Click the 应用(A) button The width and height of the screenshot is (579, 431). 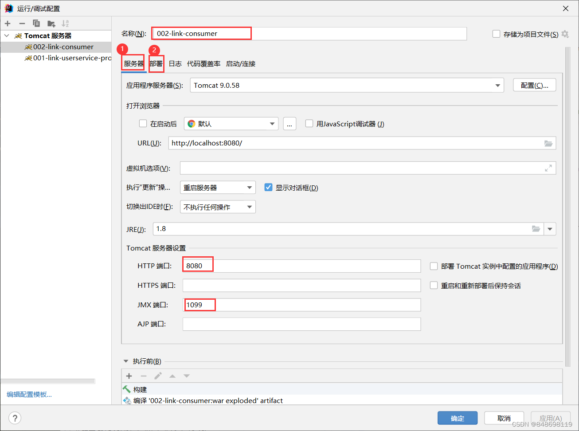click(551, 418)
